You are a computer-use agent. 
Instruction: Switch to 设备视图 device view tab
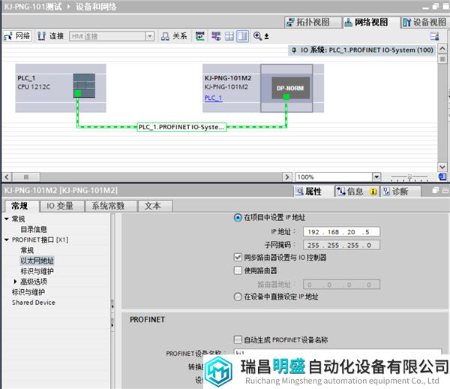pos(424,22)
